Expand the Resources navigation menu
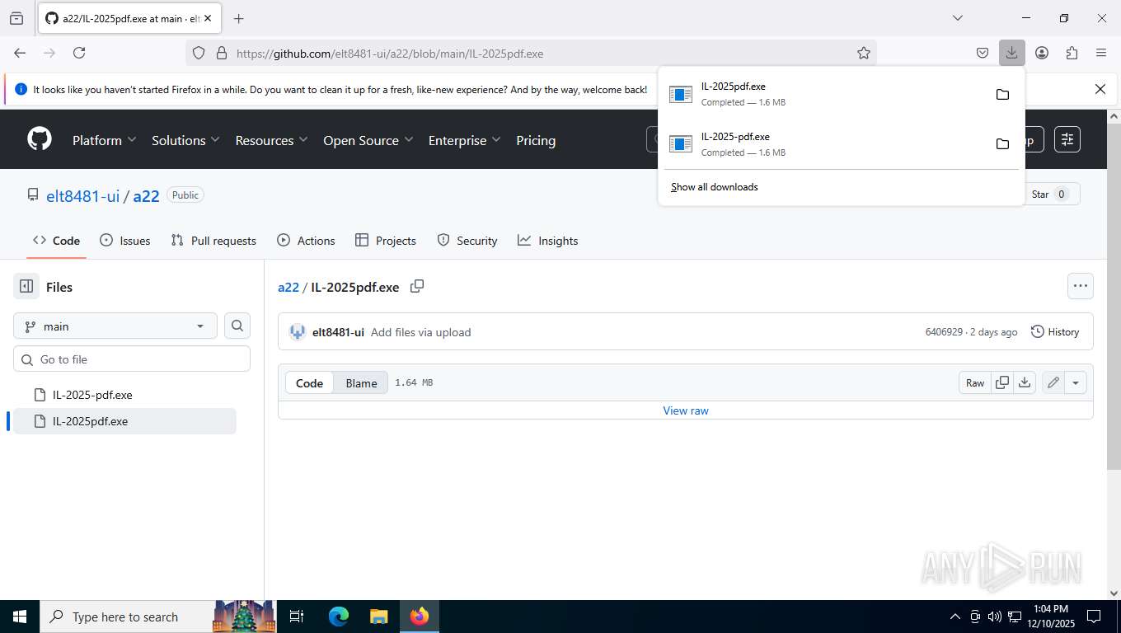The width and height of the screenshot is (1121, 633). 271,140
